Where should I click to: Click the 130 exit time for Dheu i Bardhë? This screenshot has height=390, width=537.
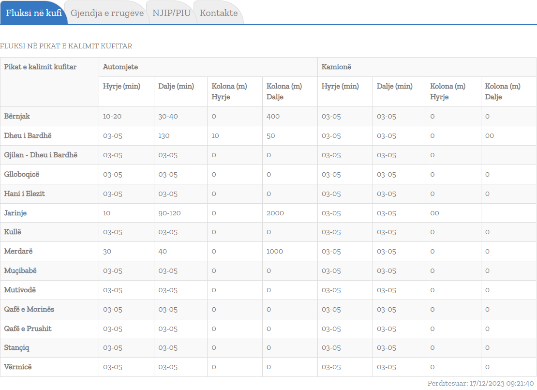[x=164, y=135]
